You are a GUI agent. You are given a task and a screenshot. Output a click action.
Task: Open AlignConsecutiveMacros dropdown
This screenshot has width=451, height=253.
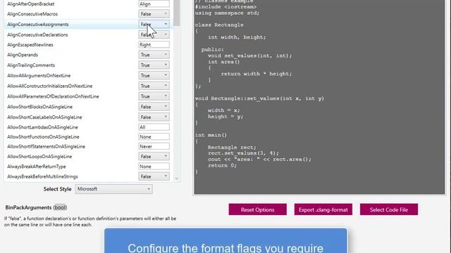154,14
